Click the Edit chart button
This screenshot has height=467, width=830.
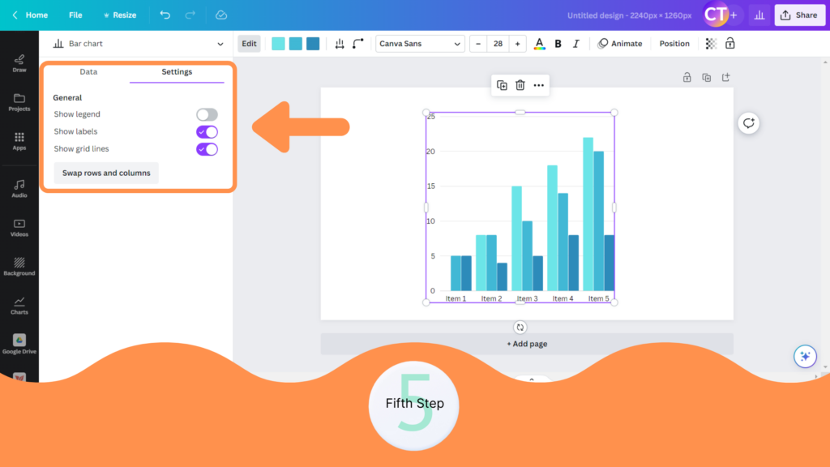click(249, 44)
